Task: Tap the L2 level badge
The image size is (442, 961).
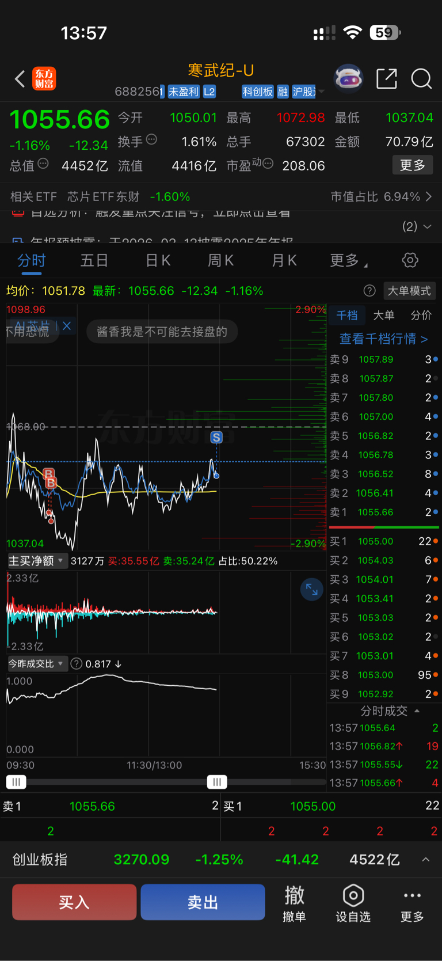Action: (x=209, y=92)
